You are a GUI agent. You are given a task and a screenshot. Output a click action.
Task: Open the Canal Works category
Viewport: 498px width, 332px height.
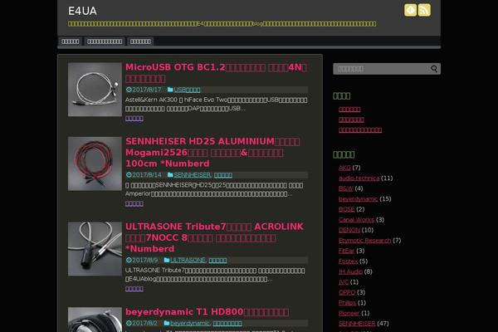point(356,219)
